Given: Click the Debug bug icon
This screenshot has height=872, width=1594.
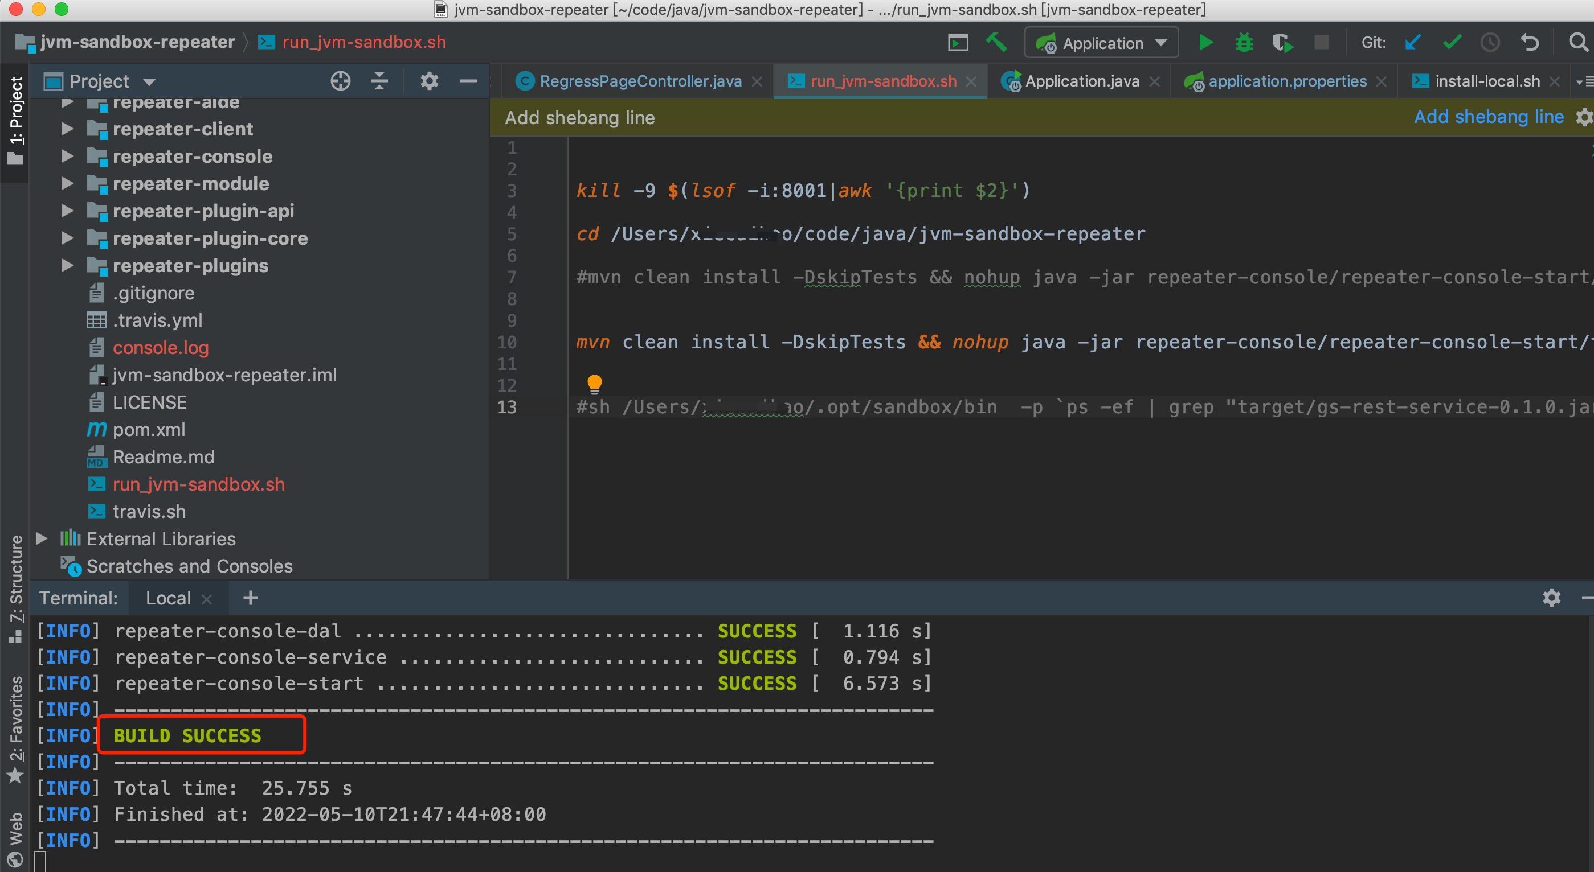Looking at the screenshot, I should coord(1244,43).
